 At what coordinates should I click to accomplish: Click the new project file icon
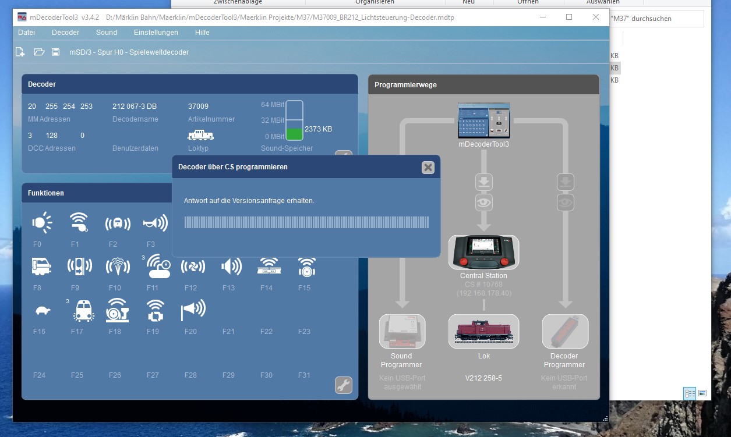20,52
